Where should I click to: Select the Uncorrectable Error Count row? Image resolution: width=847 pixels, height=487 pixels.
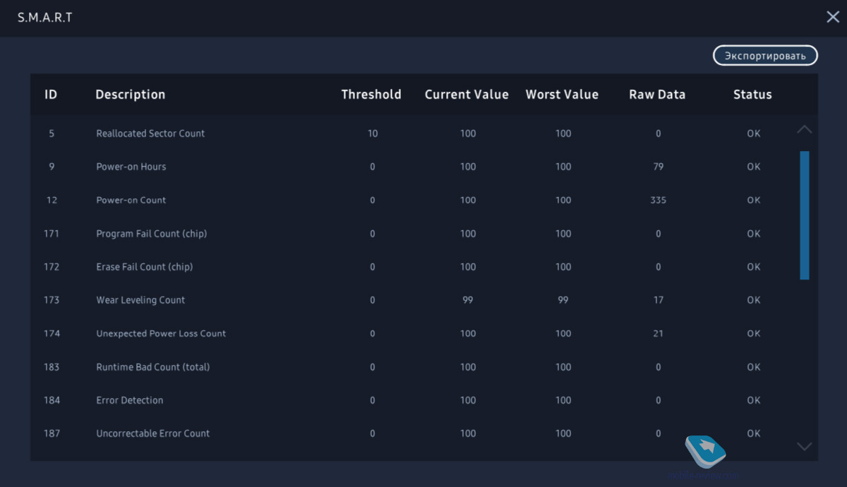153,433
